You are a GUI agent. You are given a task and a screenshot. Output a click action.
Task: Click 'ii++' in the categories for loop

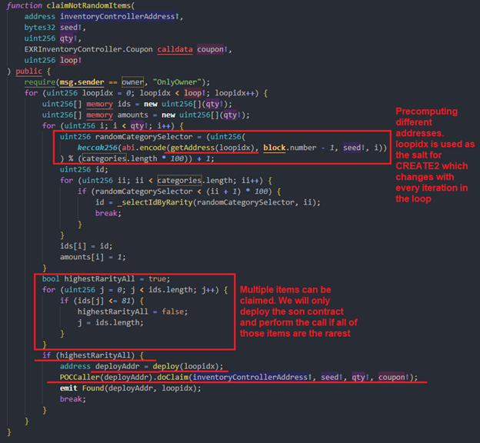point(250,181)
